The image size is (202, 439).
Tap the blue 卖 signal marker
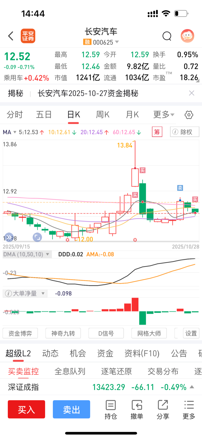pos(180,188)
